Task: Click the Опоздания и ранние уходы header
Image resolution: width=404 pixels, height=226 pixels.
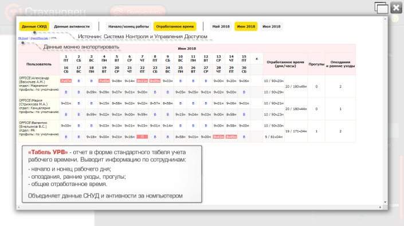Action: (x=340, y=64)
